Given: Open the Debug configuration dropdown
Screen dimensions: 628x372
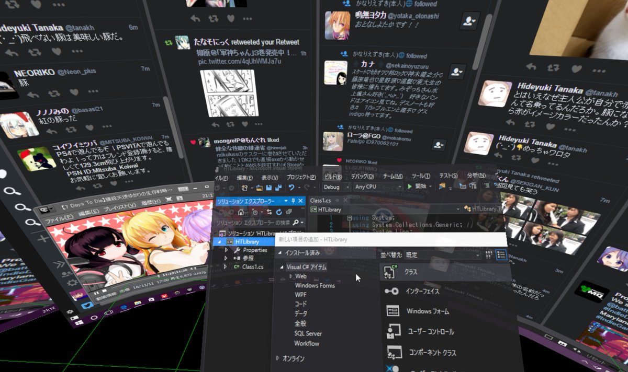Looking at the screenshot, I should [337, 187].
